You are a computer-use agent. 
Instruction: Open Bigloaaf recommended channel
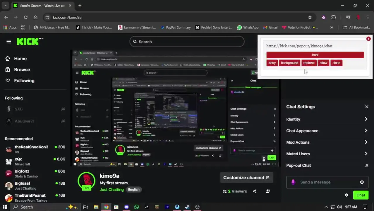point(35,186)
